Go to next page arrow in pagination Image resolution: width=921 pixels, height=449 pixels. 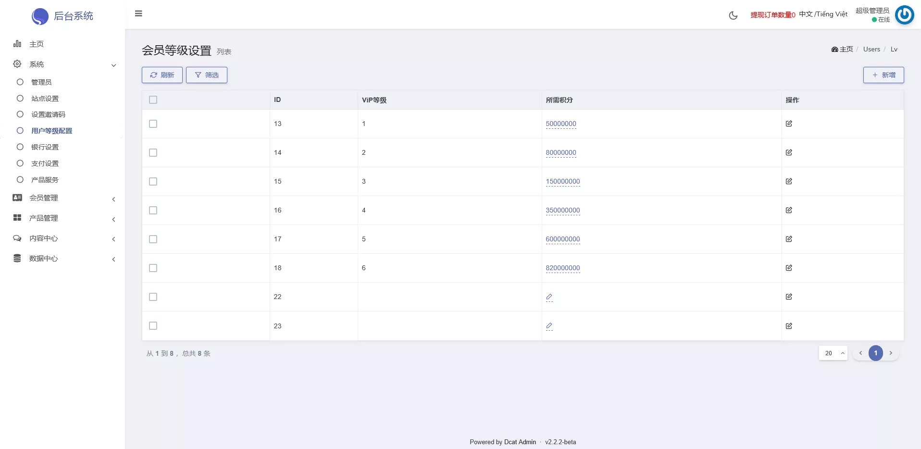[891, 353]
